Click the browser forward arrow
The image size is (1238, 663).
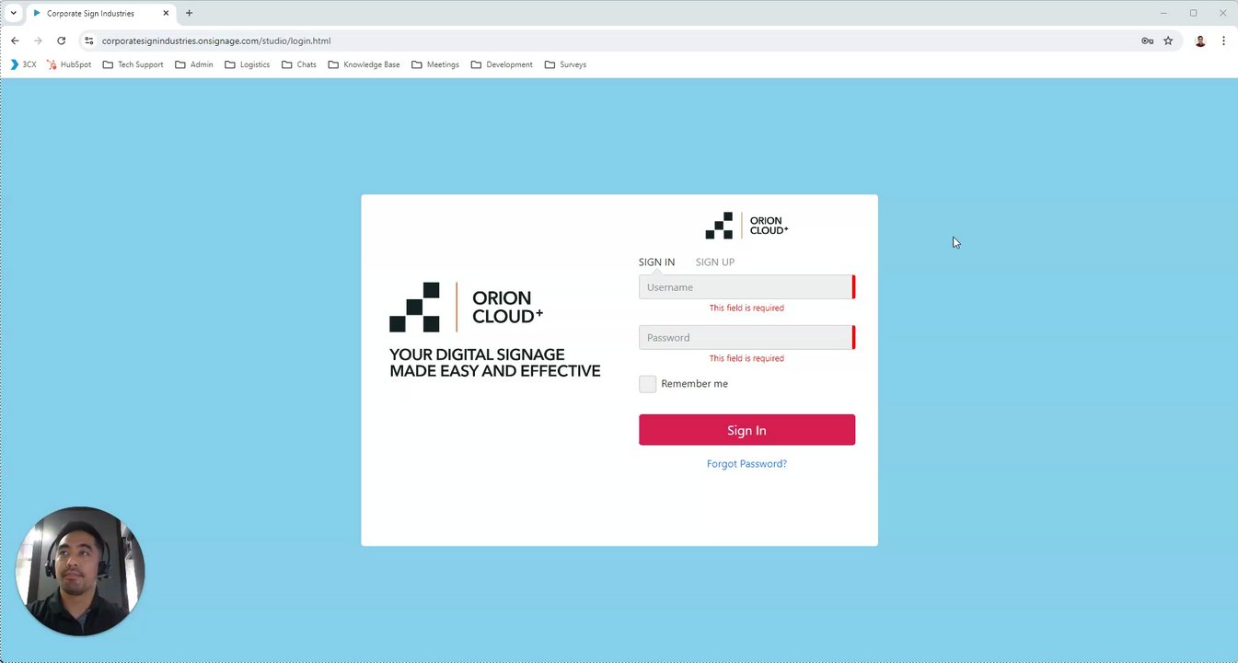38,41
